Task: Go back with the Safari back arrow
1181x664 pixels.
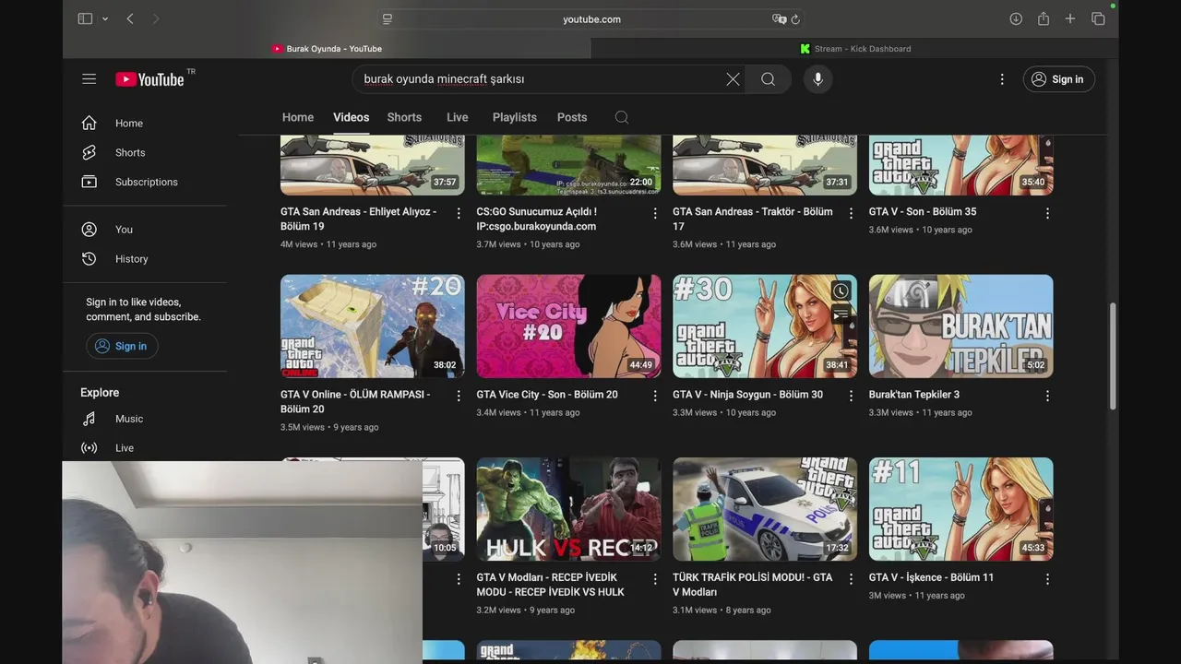Action: (x=130, y=18)
